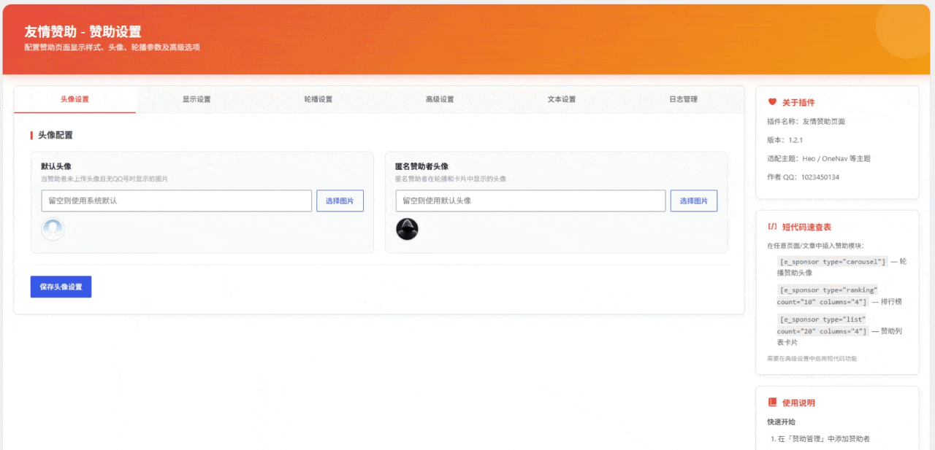Click the heart icon beside 关于插件
This screenshot has width=935, height=450.
click(x=772, y=102)
